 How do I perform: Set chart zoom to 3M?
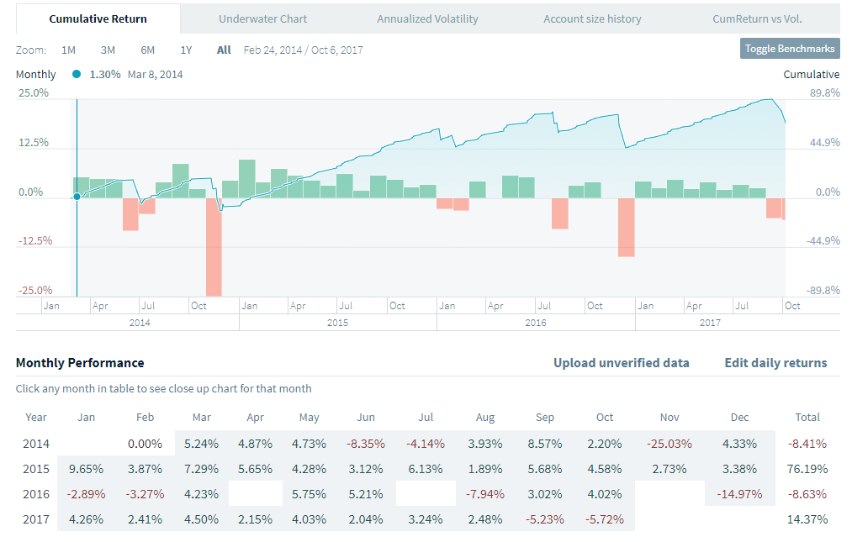(x=108, y=50)
